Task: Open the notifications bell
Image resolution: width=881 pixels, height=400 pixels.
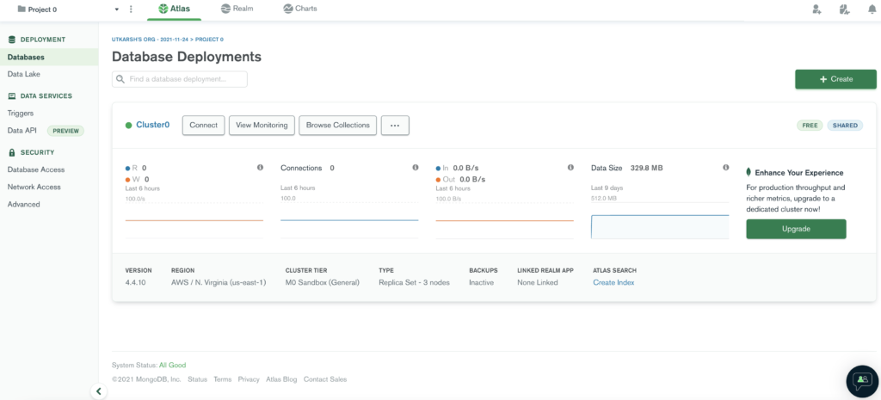Action: click(872, 9)
